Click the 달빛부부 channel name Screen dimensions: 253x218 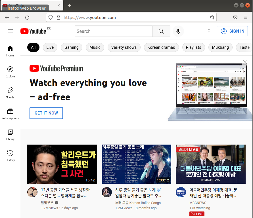point(47,203)
